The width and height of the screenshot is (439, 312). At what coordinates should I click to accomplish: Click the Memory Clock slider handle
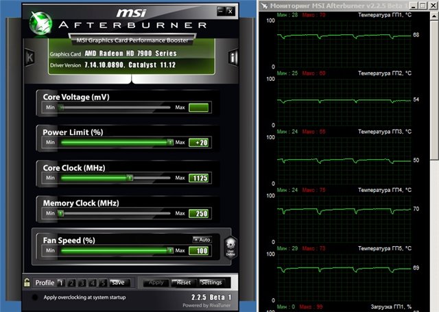click(x=61, y=213)
